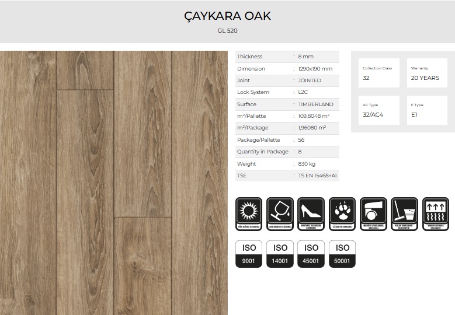Viewport: 455px width, 315px height.
Task: Click the Çaykara Oak flooring image
Action: (x=114, y=183)
